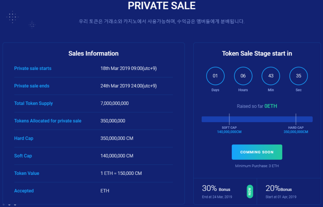Click the Min countdown circle
Viewport: 323px width, 207px height.
[x=271, y=76]
